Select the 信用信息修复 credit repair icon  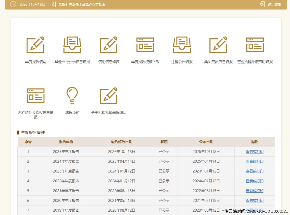pos(109,45)
